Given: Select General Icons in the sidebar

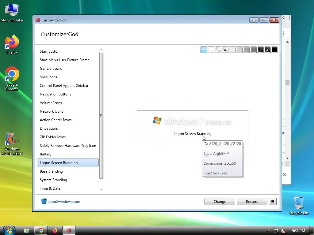Looking at the screenshot, I should [68, 69].
